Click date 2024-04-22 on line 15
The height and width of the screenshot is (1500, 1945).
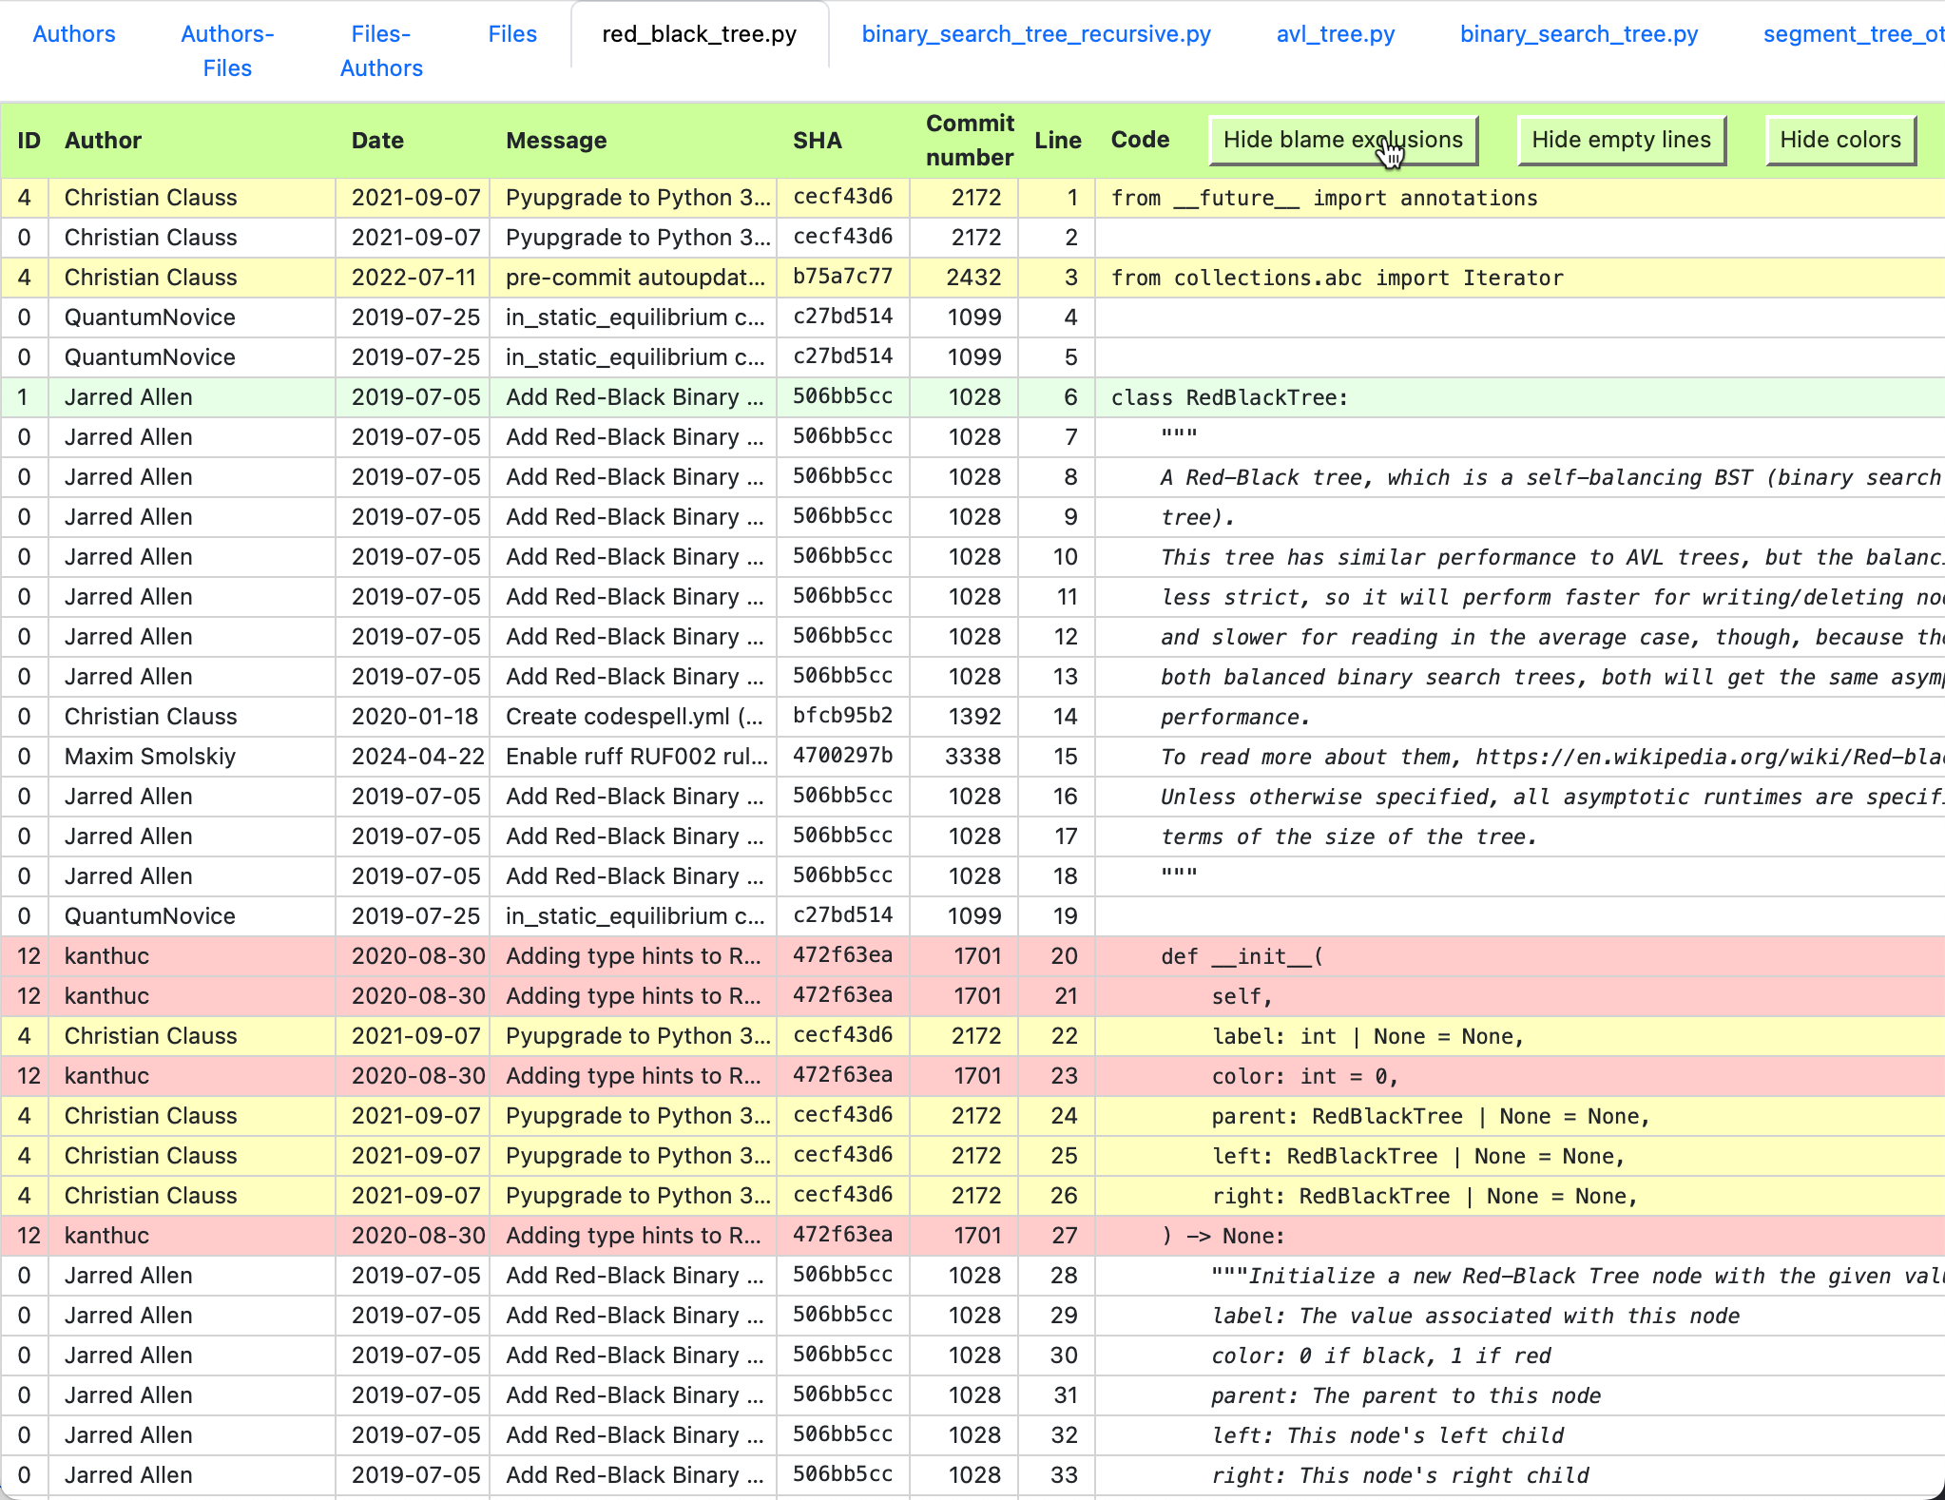[x=418, y=757]
